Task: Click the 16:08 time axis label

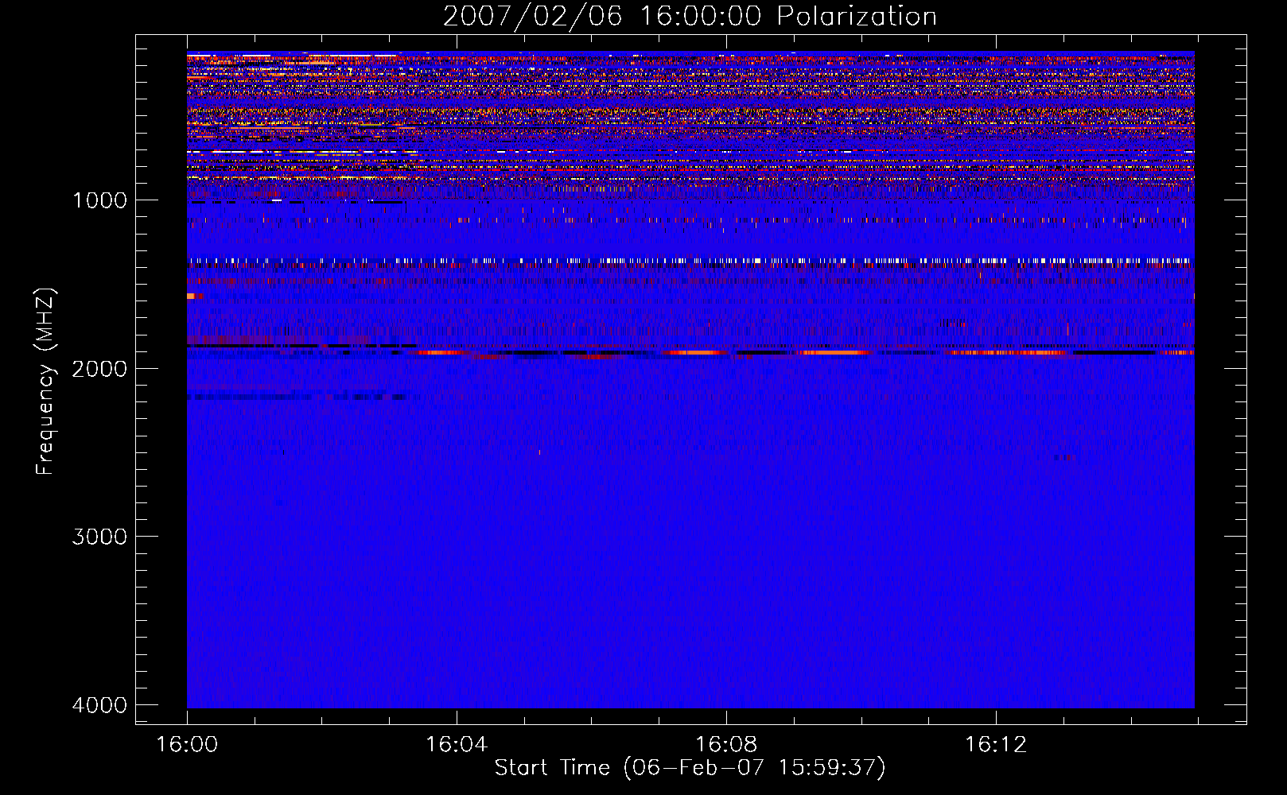Action: point(726,745)
